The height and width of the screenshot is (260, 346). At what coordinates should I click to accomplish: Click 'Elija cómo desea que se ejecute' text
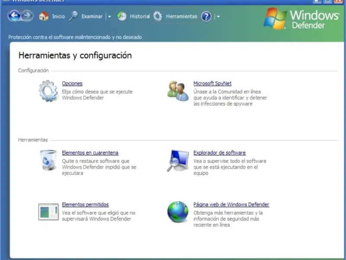coord(97,91)
